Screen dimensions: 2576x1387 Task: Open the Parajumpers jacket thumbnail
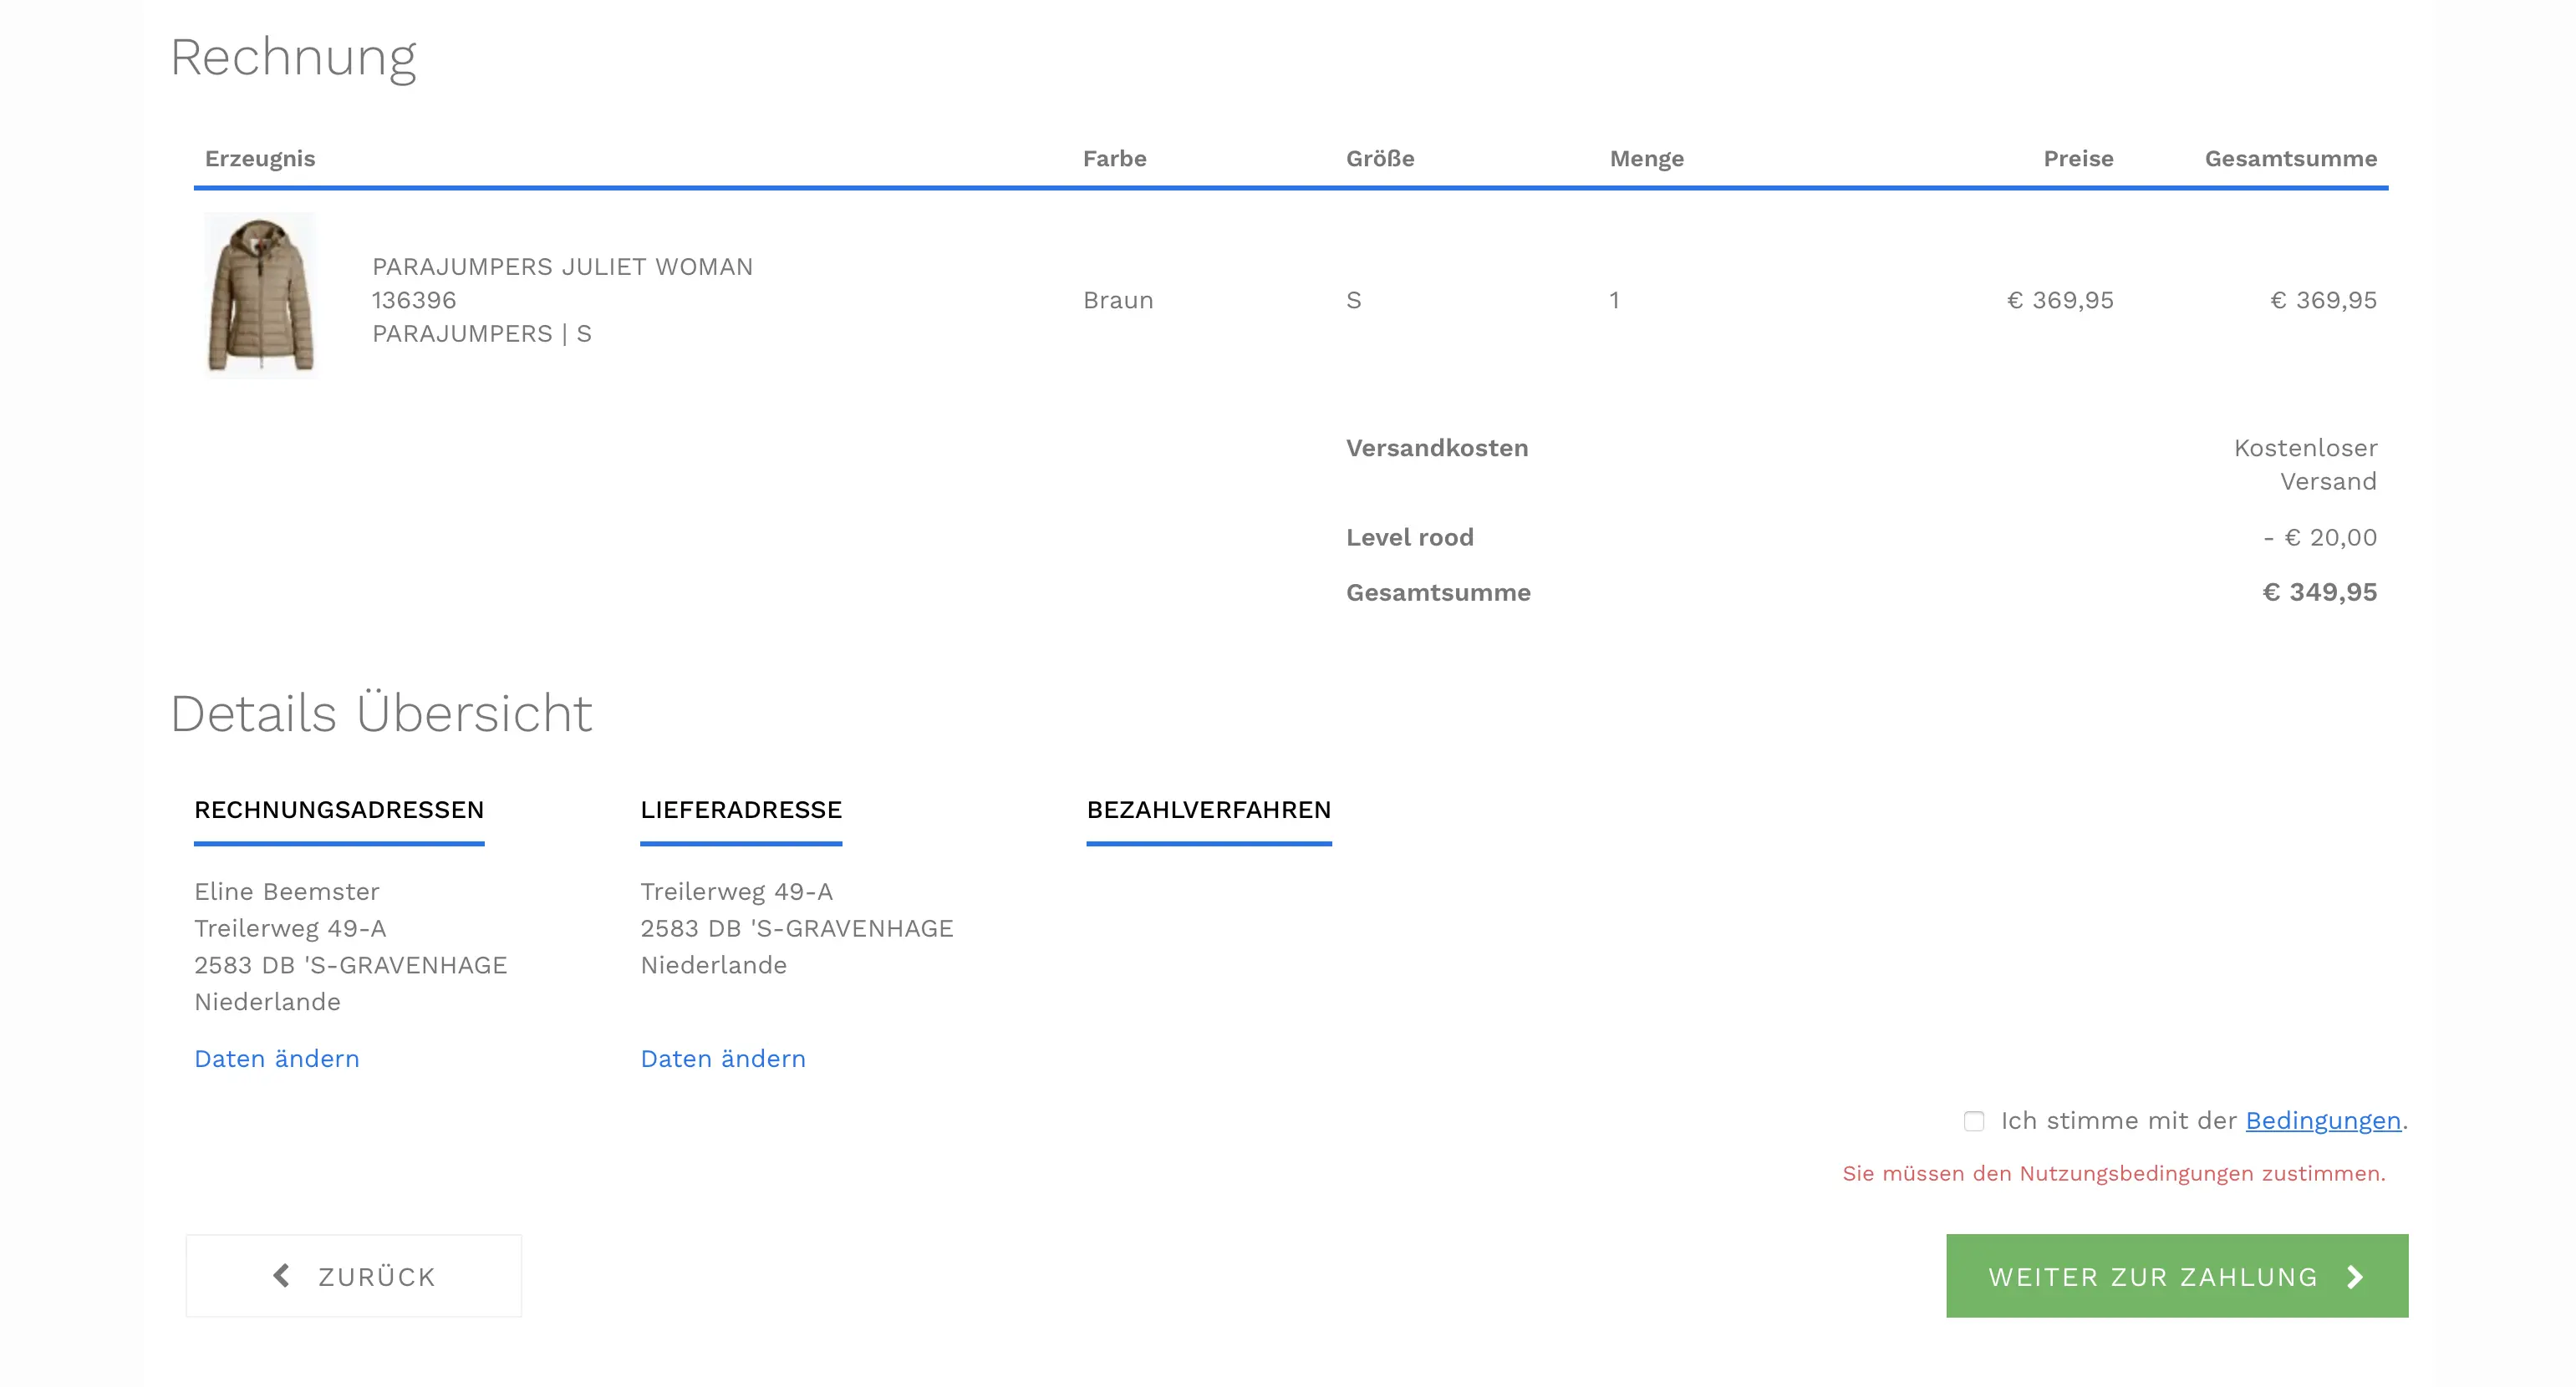(x=260, y=295)
